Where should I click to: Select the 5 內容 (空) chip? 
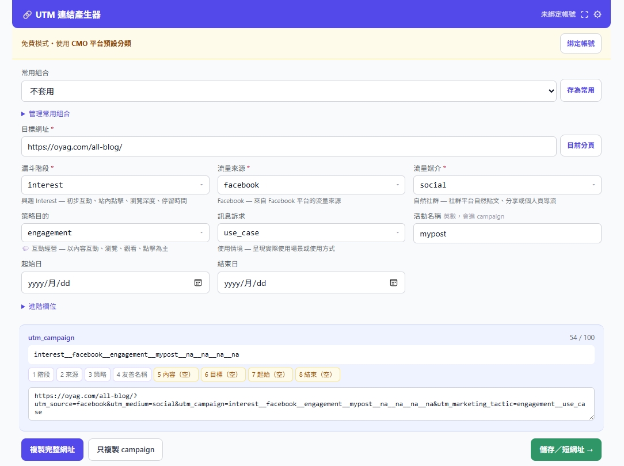176,375
